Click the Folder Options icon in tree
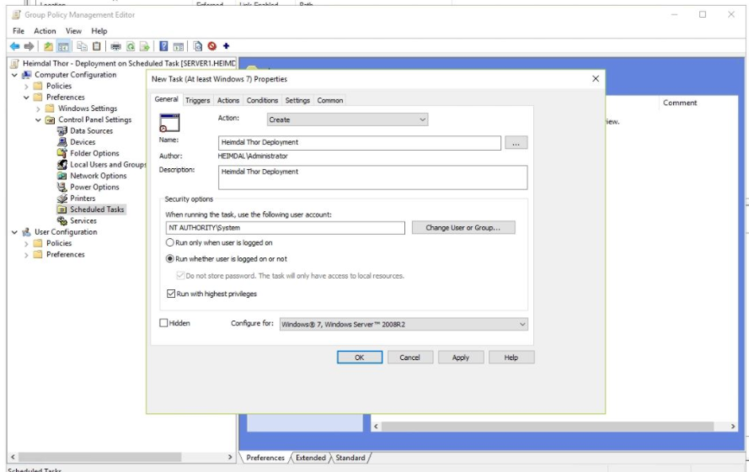 click(x=62, y=153)
